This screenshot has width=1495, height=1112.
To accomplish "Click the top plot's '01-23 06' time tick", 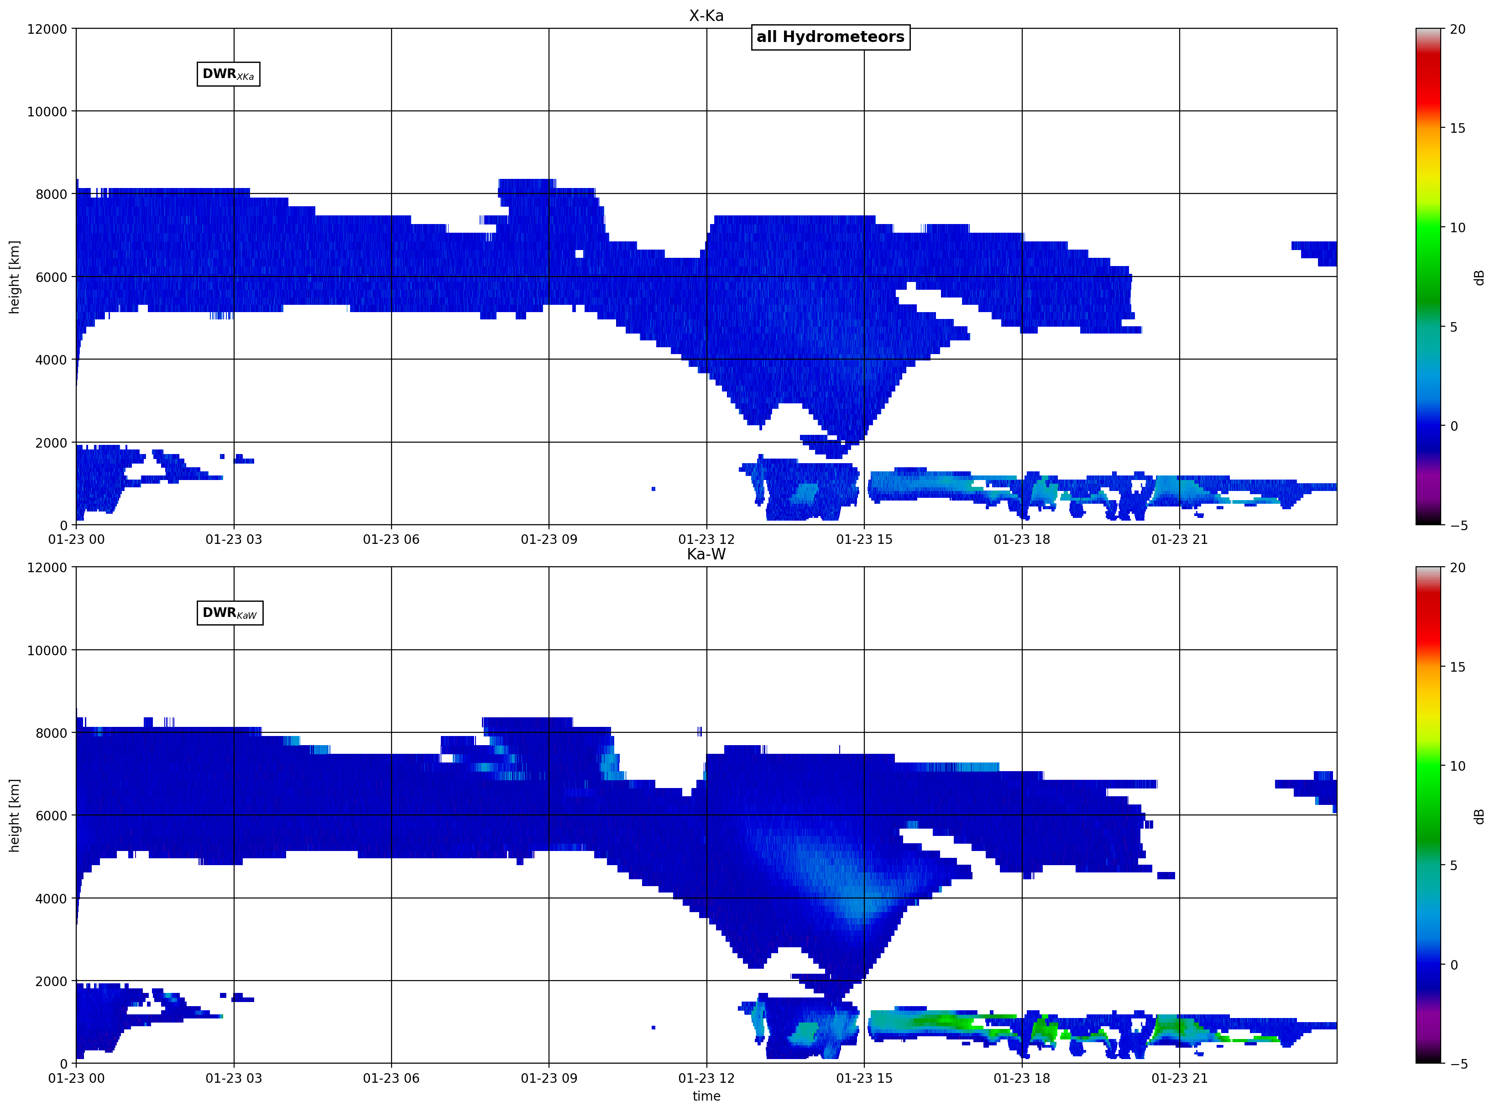I will 391,539.
